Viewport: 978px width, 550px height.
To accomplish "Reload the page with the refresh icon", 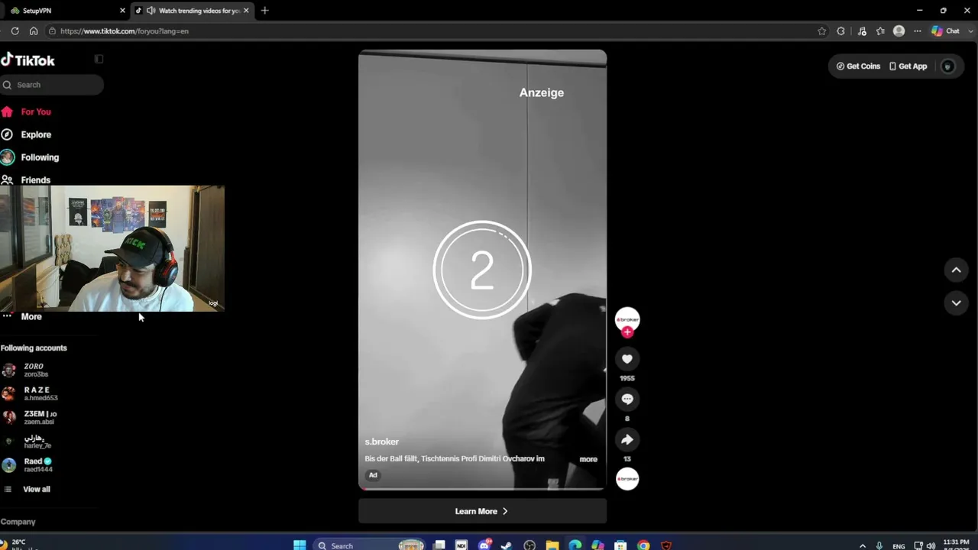I will [15, 31].
